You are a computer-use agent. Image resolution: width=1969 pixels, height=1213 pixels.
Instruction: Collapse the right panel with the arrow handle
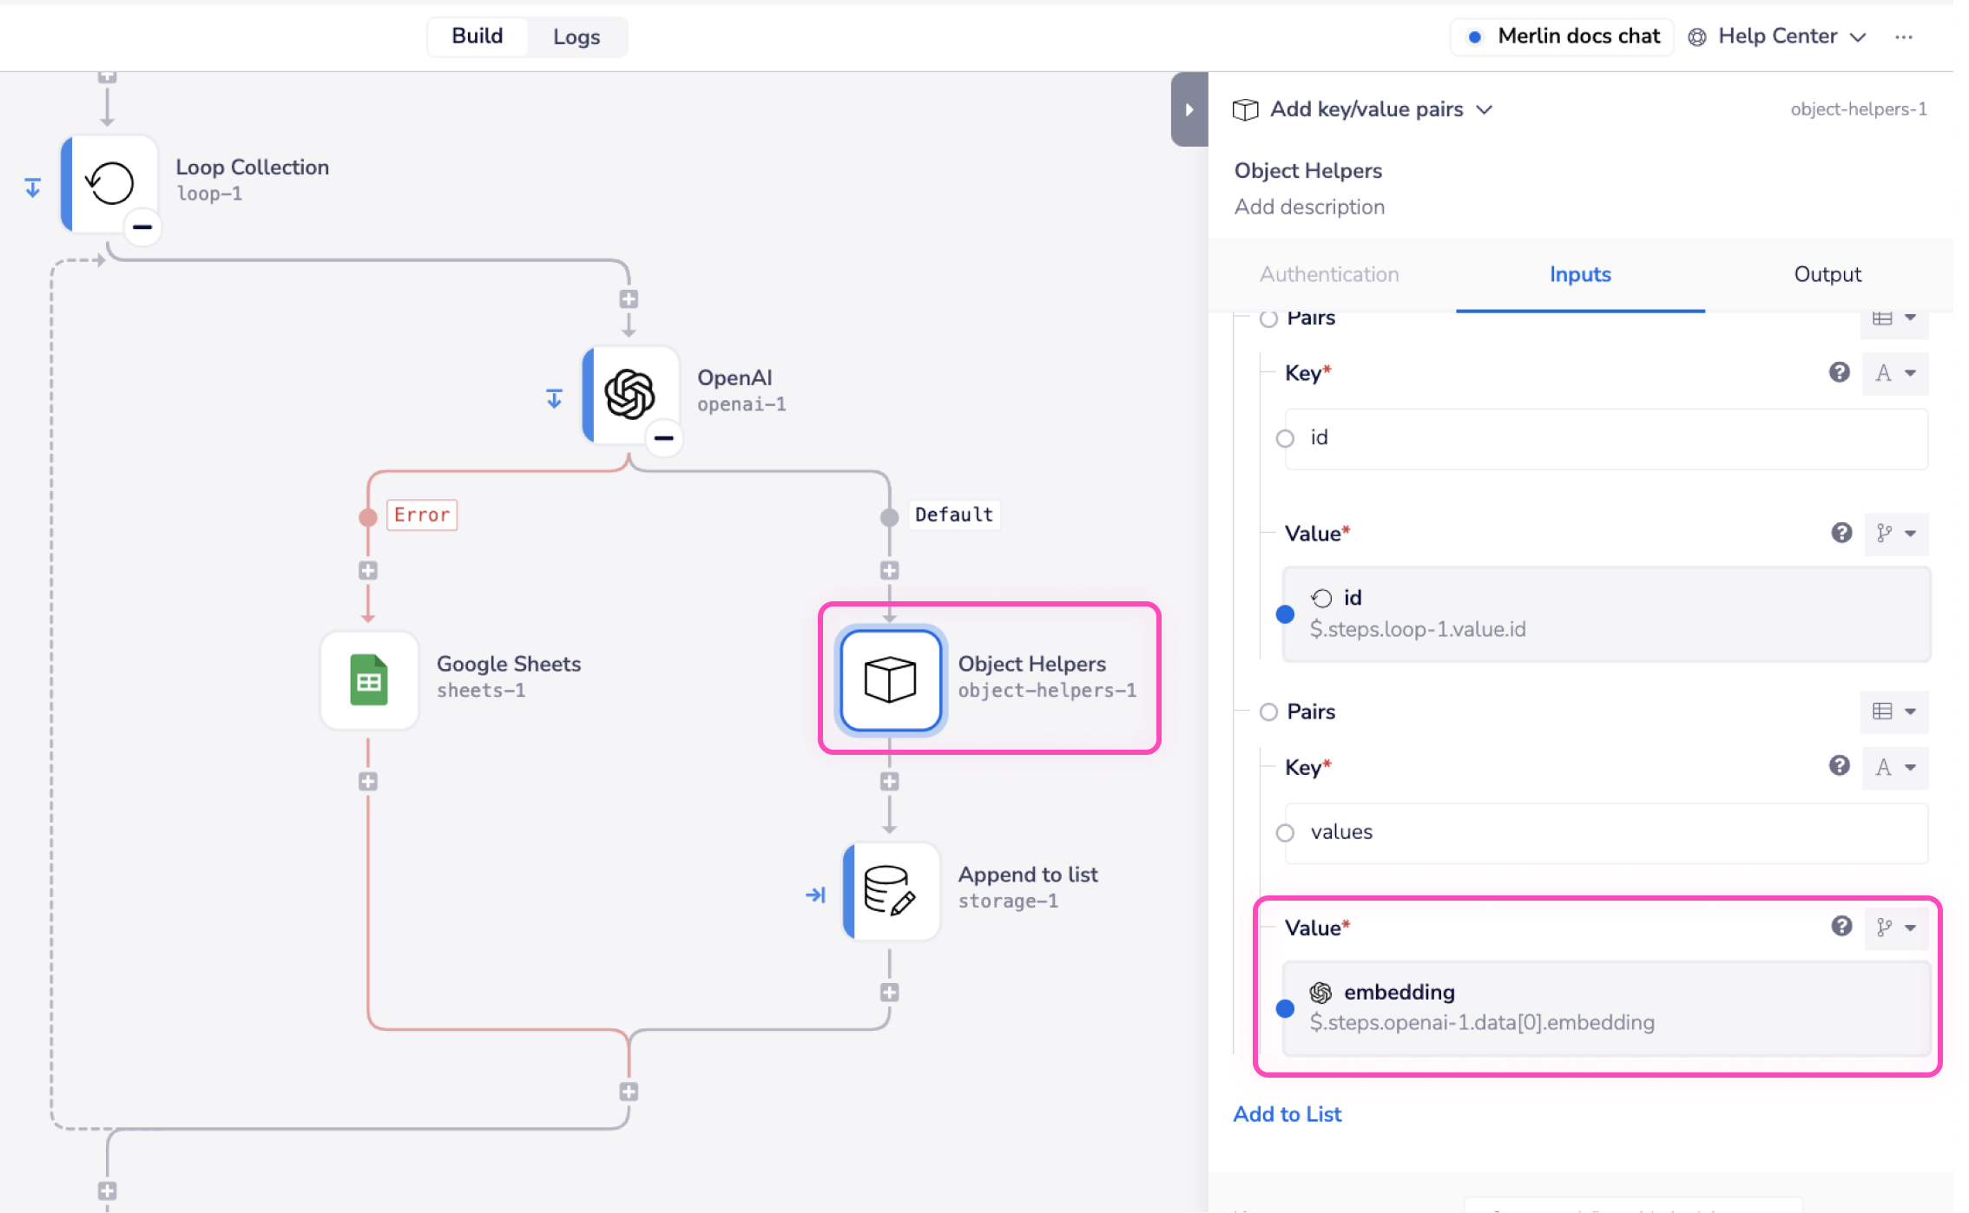[x=1189, y=109]
